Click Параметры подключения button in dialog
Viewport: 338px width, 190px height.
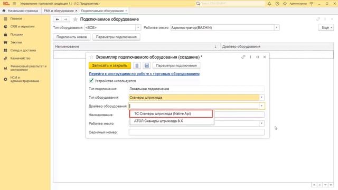(x=176, y=65)
